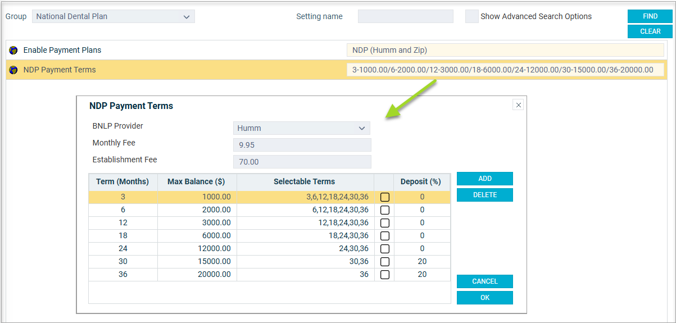Toggle Show Advanced Search Options checkbox
676x323 pixels.
pyautogui.click(x=471, y=16)
